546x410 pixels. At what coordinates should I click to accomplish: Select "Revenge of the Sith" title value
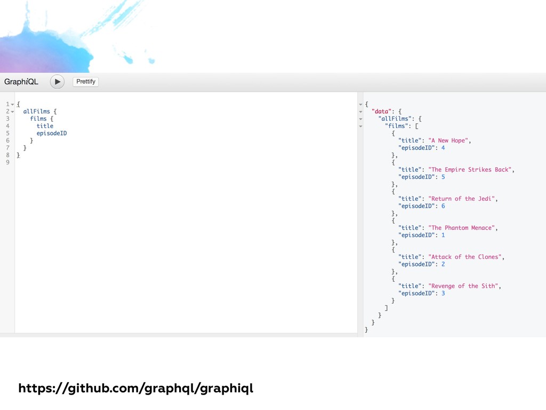pyautogui.click(x=463, y=286)
